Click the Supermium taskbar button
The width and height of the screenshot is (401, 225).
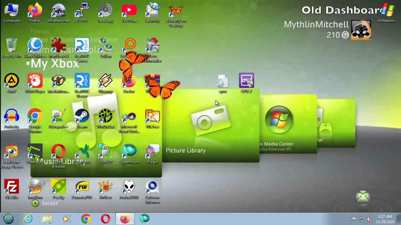click(144, 219)
